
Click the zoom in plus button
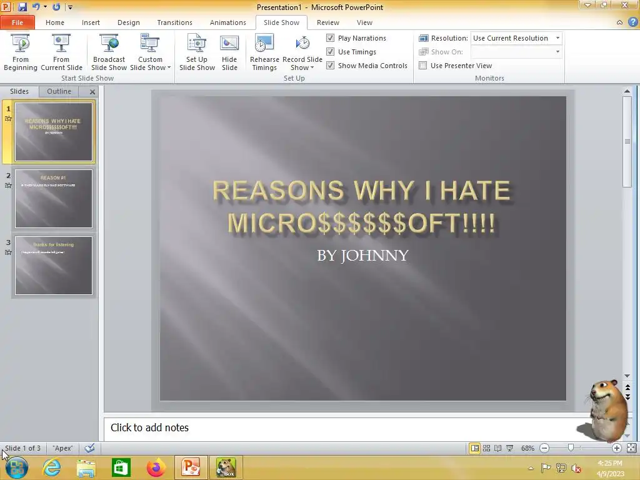616,448
